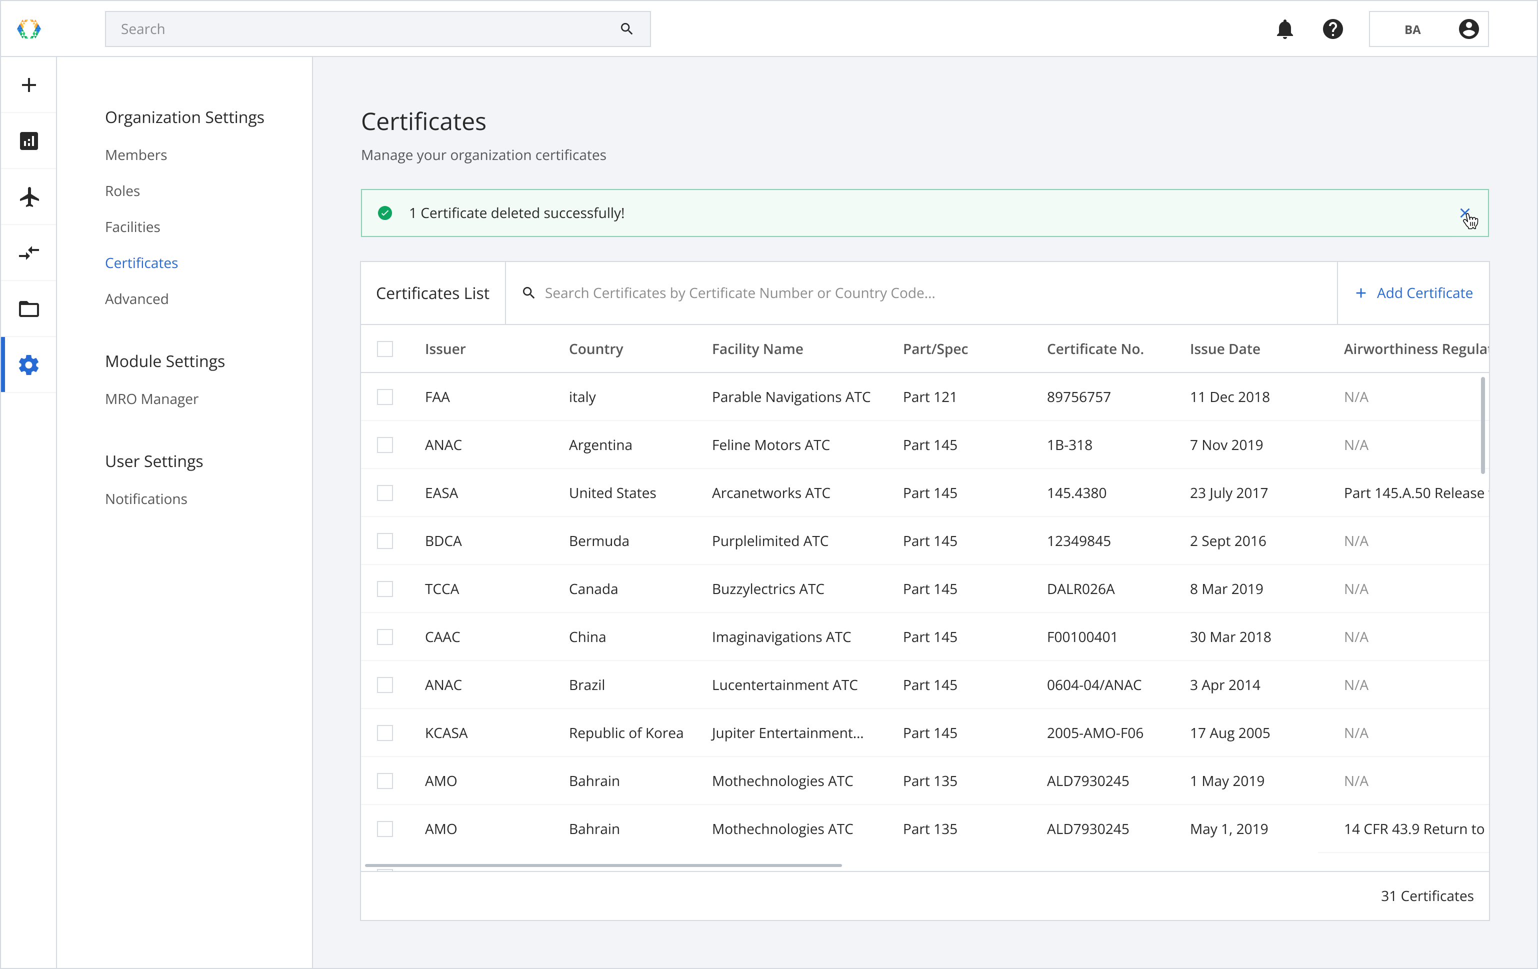Check the AMO row dated 1 May 2019
This screenshot has width=1538, height=969.
click(385, 780)
